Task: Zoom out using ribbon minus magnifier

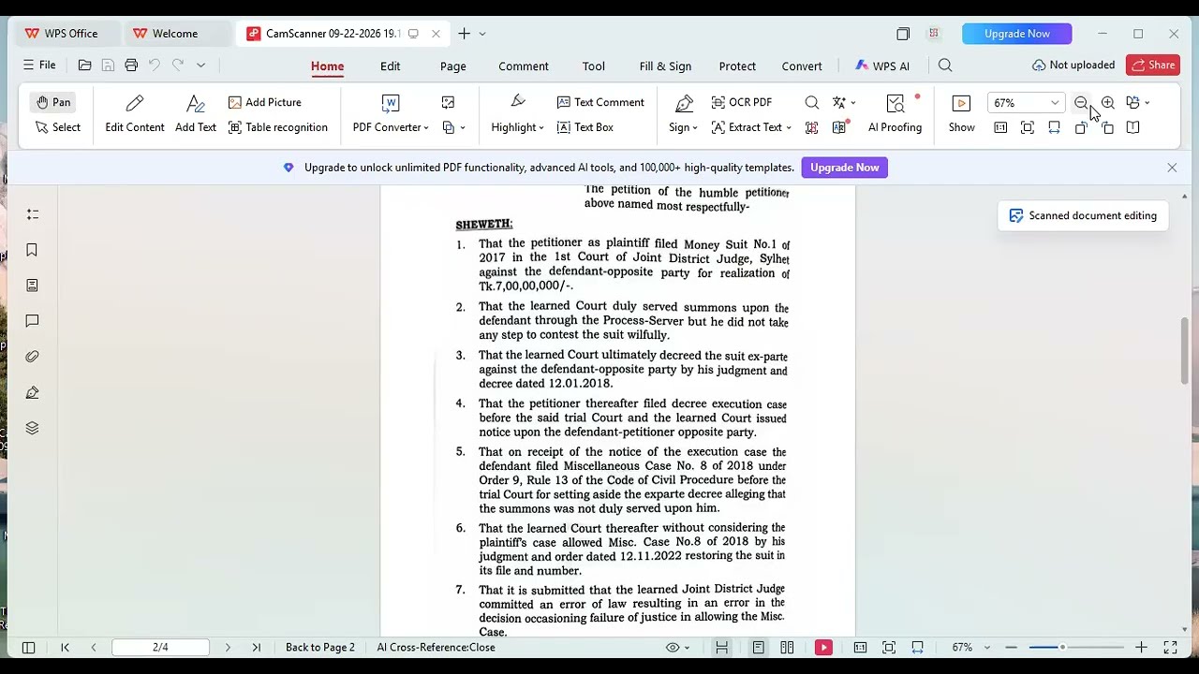Action: 1081,102
